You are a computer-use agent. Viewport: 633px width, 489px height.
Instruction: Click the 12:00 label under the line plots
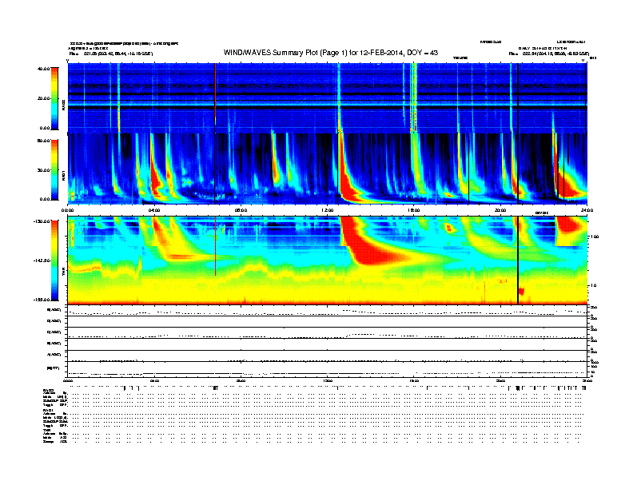click(x=328, y=380)
